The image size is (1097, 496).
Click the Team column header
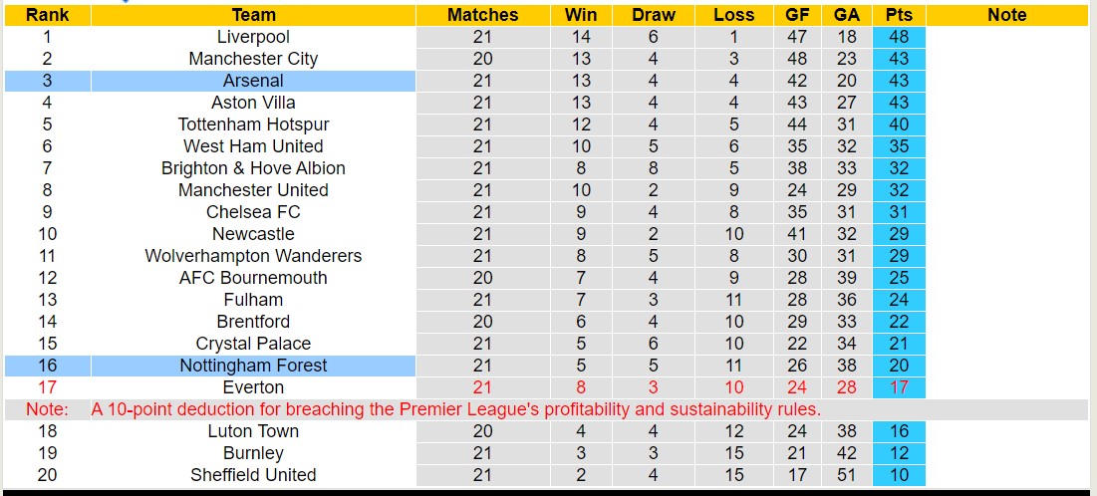click(x=253, y=15)
